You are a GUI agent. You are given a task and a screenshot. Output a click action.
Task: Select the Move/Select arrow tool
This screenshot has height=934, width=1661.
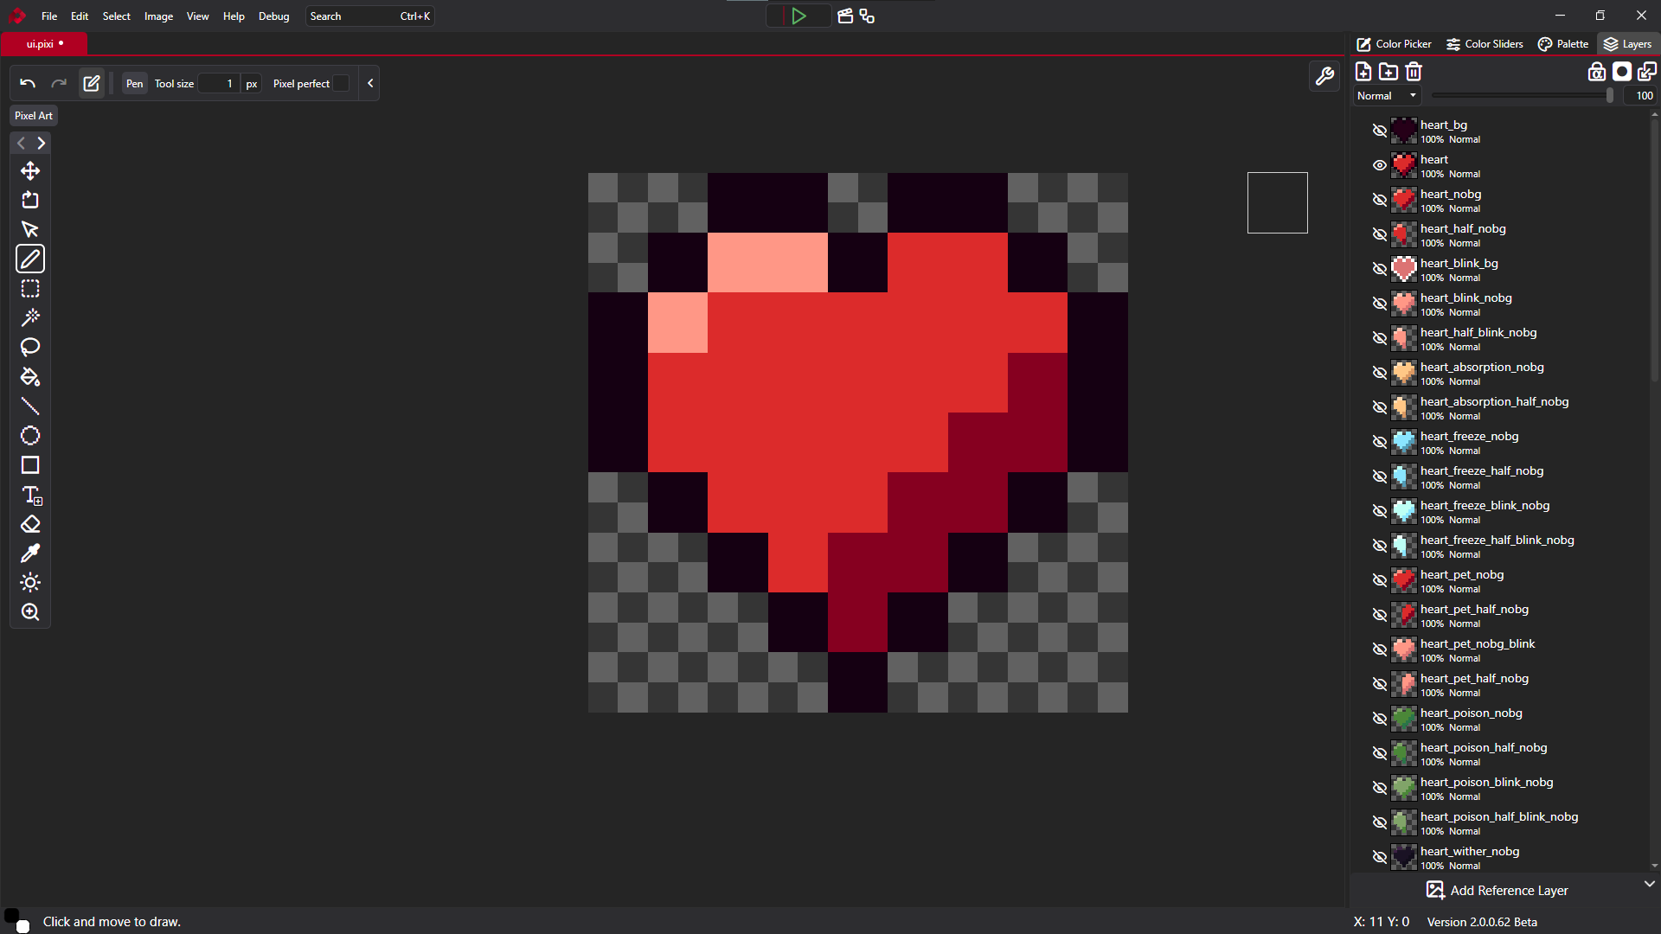pos(30,230)
